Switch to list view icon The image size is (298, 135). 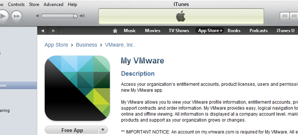[285, 16]
